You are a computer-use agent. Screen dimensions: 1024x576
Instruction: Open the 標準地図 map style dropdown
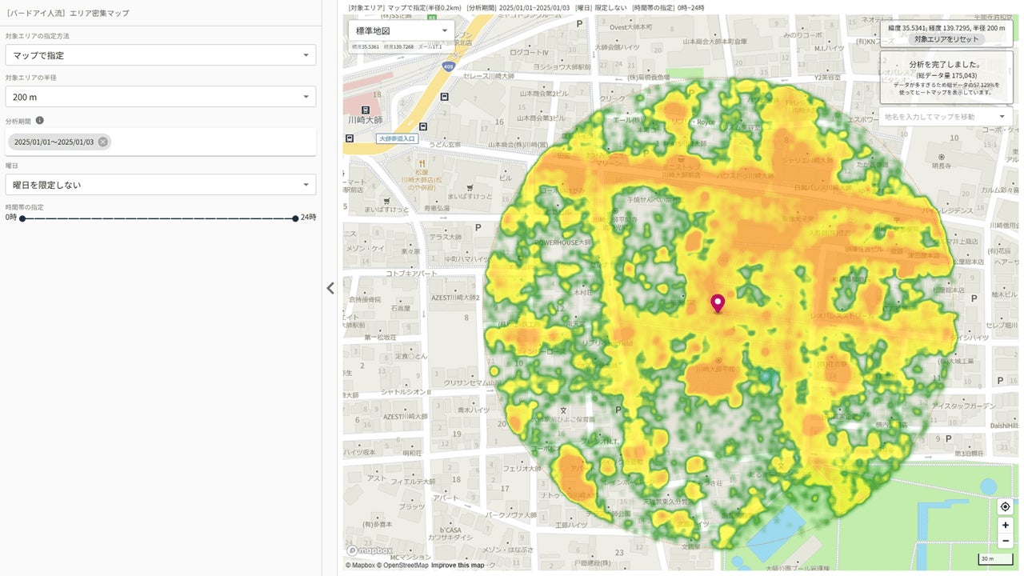click(x=401, y=30)
